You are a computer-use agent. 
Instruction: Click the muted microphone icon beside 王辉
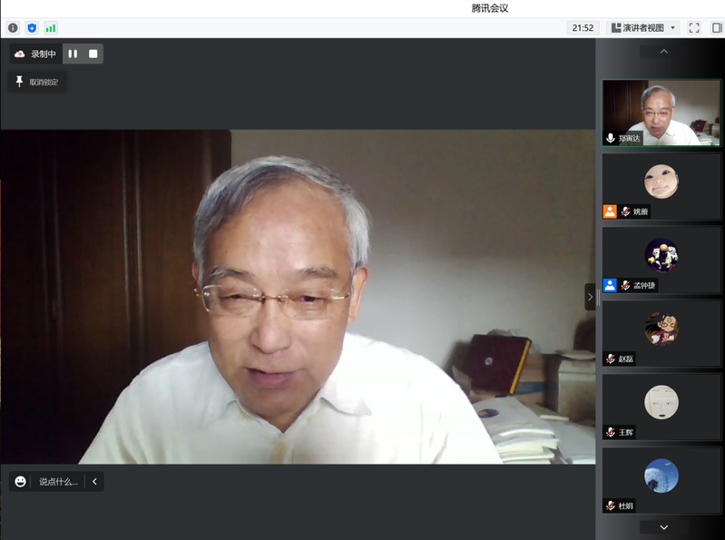[x=611, y=432]
